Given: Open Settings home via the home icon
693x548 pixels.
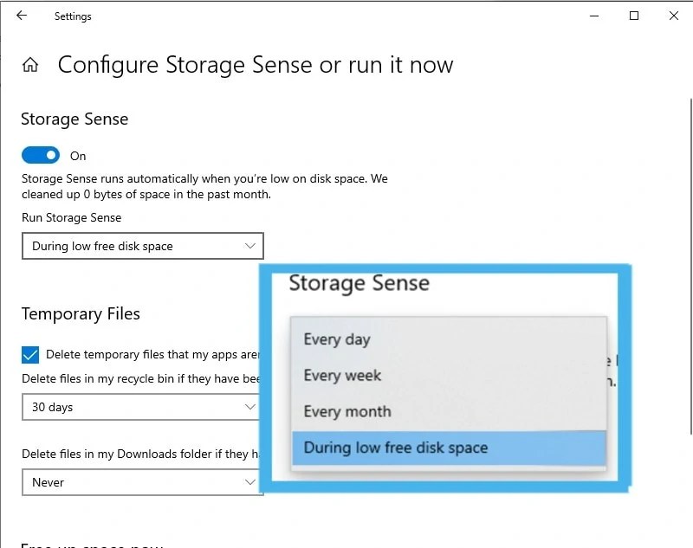Looking at the screenshot, I should (x=29, y=64).
